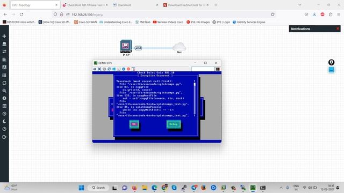This screenshot has width=344, height=193.
Task: Click the Notifications panel header
Action: click(314, 28)
